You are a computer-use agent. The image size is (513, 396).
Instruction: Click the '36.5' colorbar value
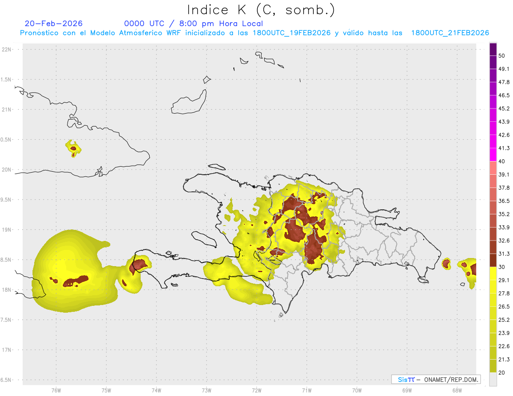(504, 201)
